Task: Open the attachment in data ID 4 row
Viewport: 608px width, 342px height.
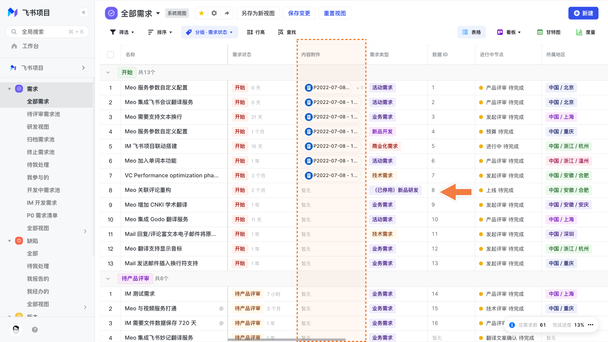Action: (x=331, y=131)
